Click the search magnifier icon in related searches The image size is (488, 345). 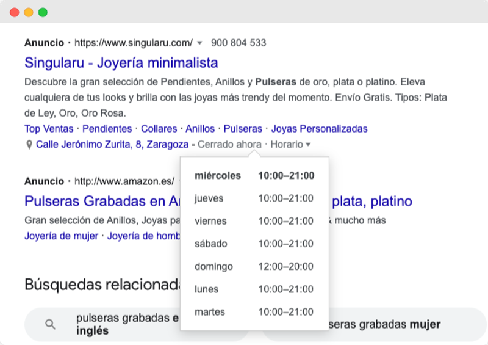click(50, 324)
